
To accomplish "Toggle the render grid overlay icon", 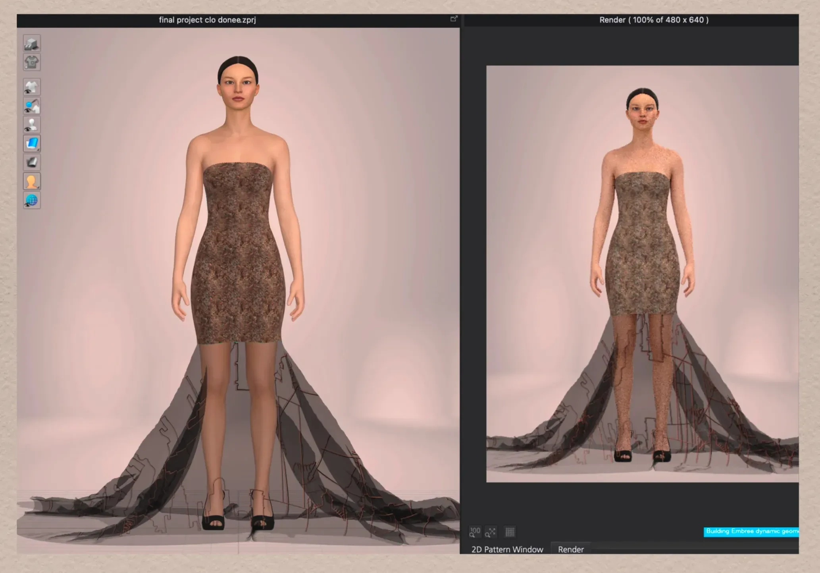I will (x=510, y=532).
